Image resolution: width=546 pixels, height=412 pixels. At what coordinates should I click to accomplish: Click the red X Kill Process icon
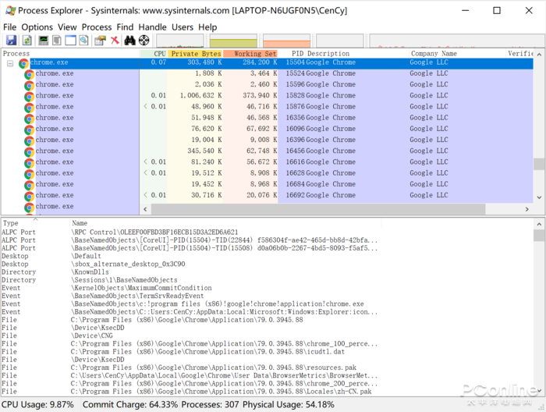pyautogui.click(x=115, y=41)
